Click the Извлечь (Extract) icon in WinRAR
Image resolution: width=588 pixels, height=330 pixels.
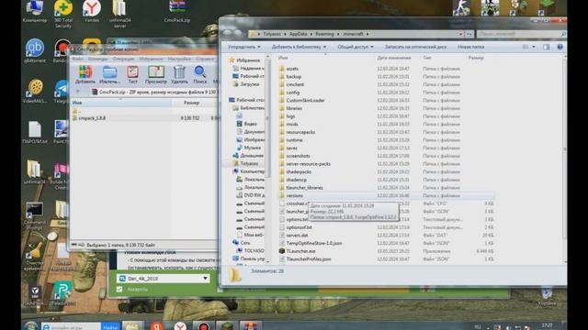(109, 74)
